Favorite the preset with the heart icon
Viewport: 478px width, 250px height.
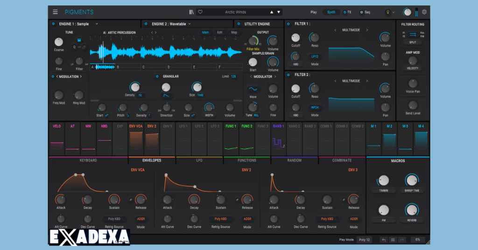tap(200, 12)
